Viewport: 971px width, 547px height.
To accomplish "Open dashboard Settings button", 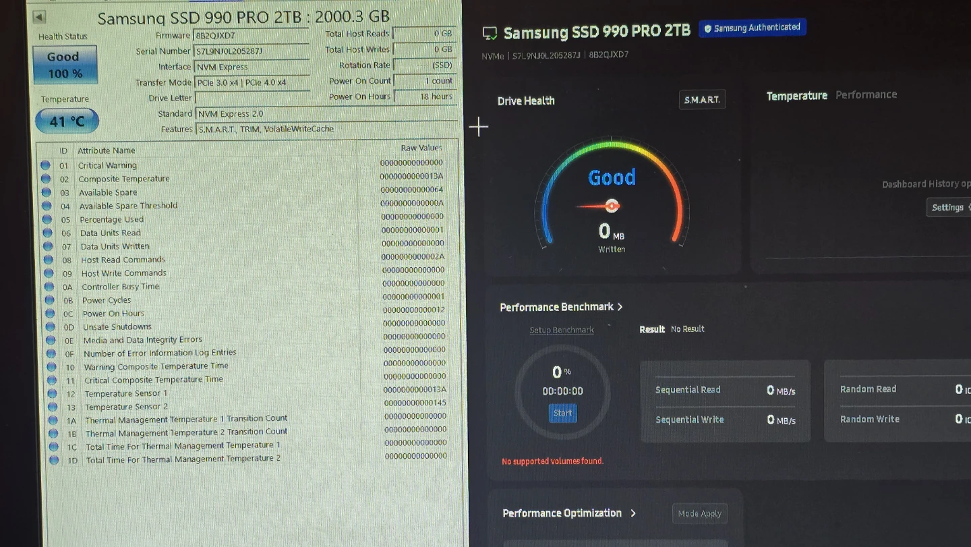I will tap(948, 208).
